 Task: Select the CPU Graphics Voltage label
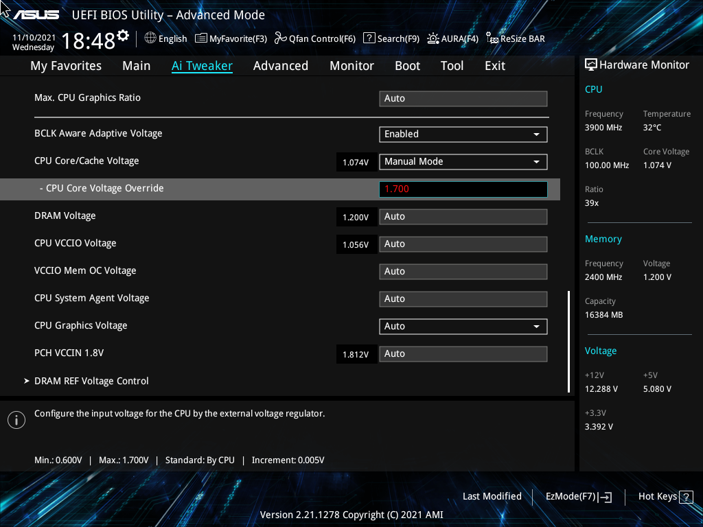point(81,325)
